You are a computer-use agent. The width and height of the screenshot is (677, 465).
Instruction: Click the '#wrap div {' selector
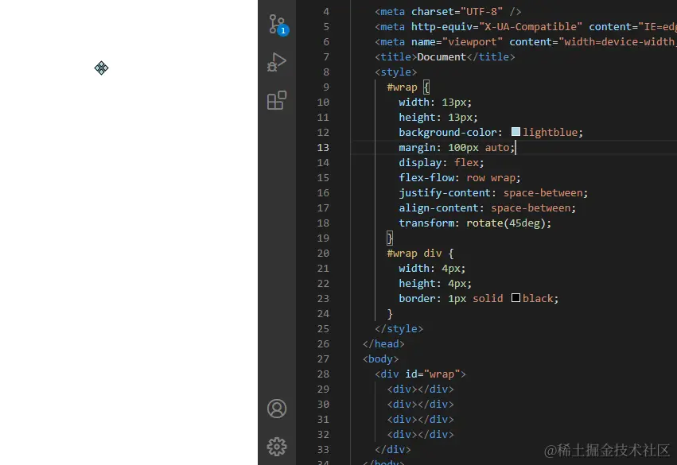[x=420, y=254]
